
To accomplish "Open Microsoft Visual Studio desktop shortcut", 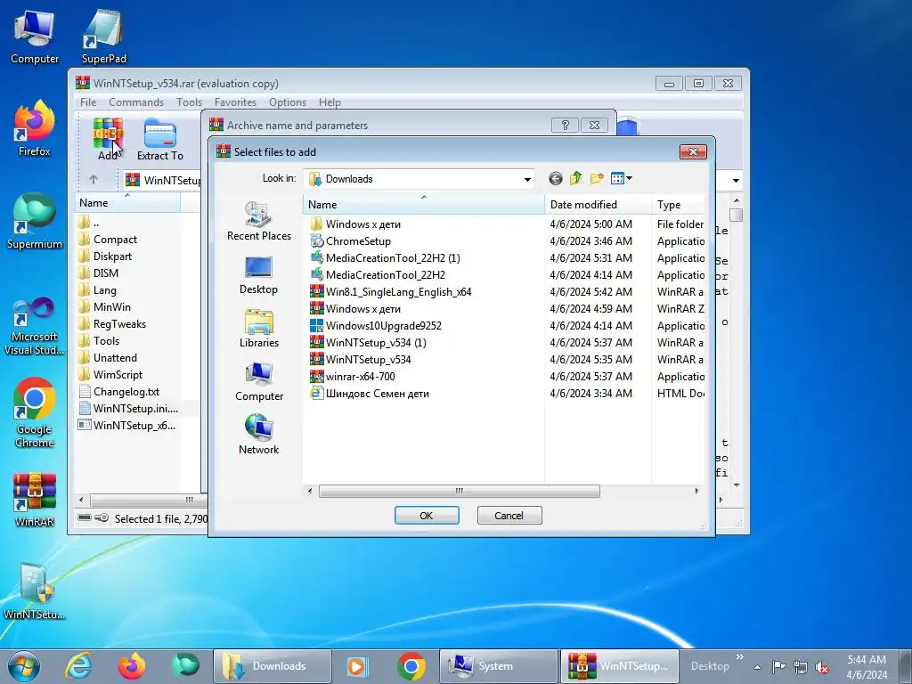I will click(x=35, y=326).
